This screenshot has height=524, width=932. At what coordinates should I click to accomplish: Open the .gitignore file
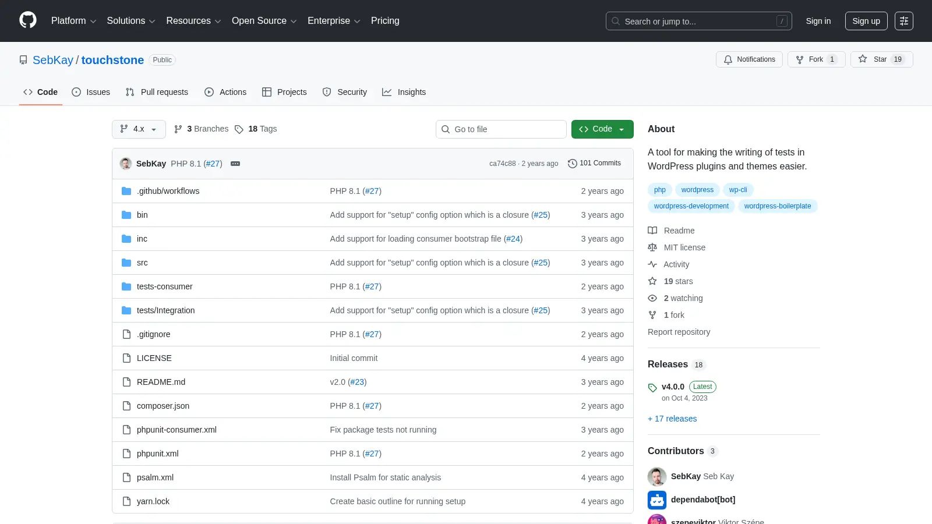pyautogui.click(x=154, y=334)
